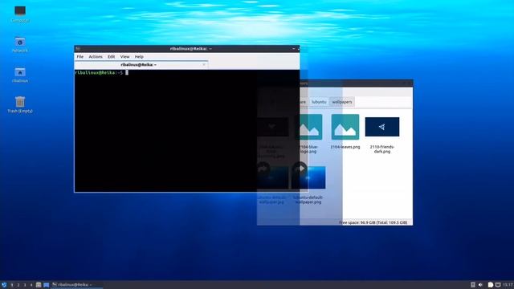Screen dimensions: 514x289
Task: Open the Edit menu in terminal
Action: click(x=111, y=57)
